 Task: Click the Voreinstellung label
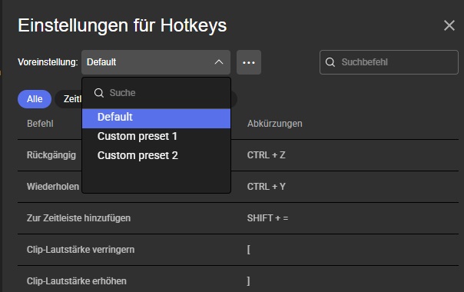click(48, 62)
